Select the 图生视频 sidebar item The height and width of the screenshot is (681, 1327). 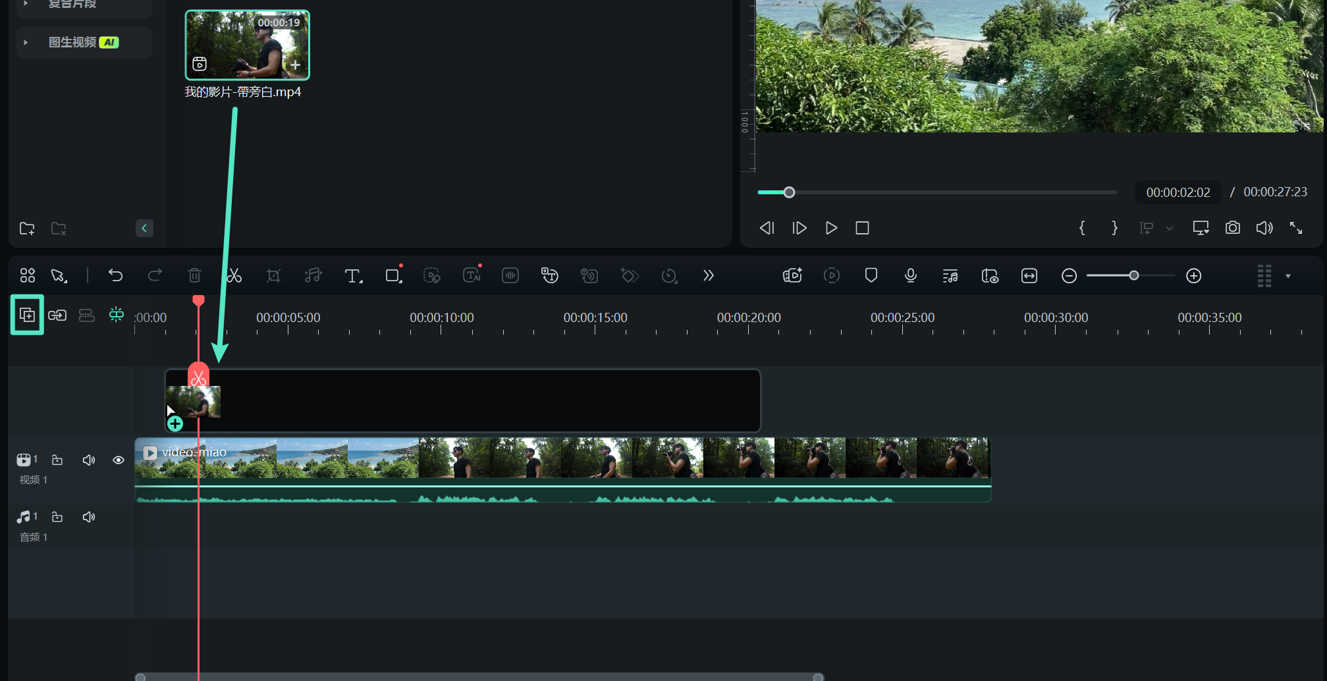coord(84,42)
